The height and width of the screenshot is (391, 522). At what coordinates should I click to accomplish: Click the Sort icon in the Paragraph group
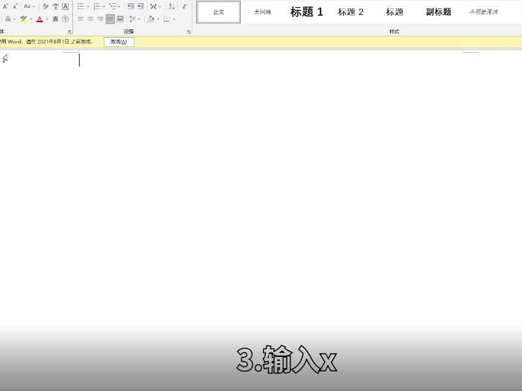click(171, 7)
